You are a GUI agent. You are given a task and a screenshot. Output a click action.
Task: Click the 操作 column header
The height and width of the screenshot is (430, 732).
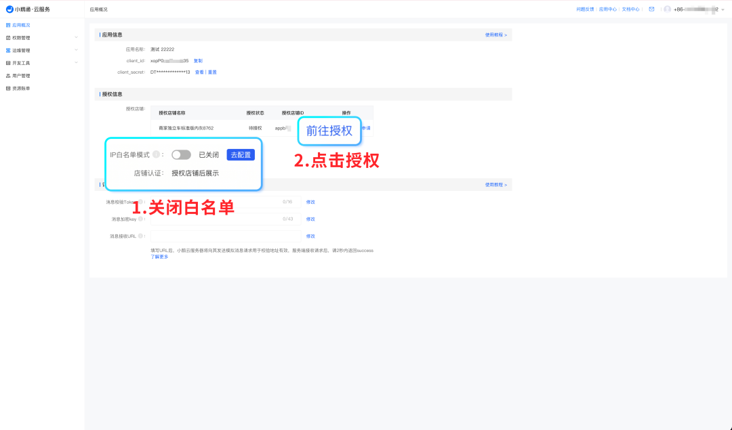pyautogui.click(x=346, y=113)
